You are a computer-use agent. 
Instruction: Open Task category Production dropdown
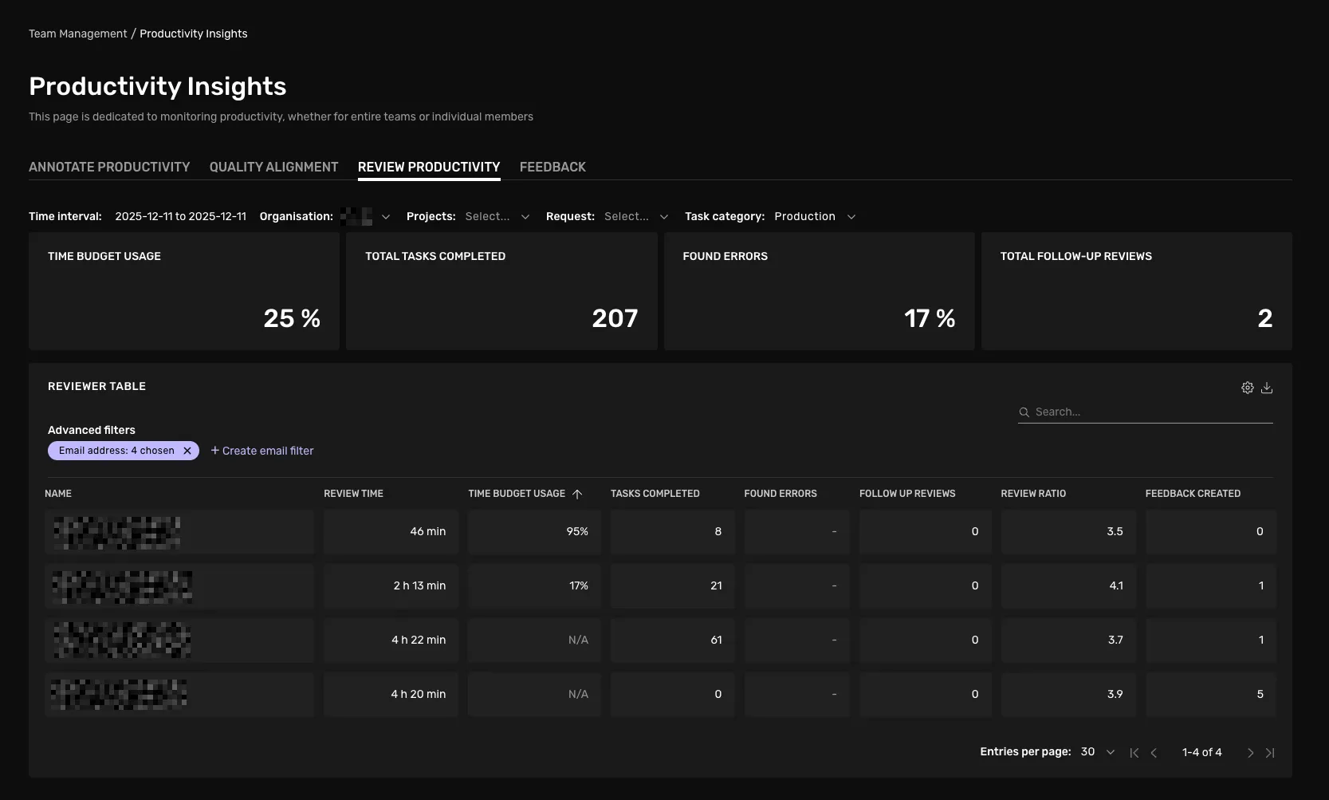point(815,216)
